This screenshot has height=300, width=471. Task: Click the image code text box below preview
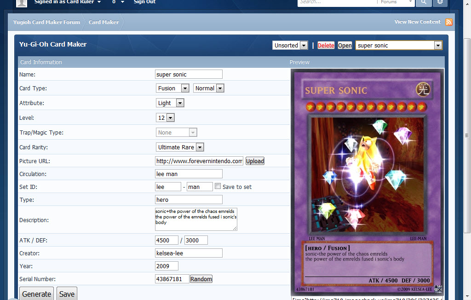point(368,299)
